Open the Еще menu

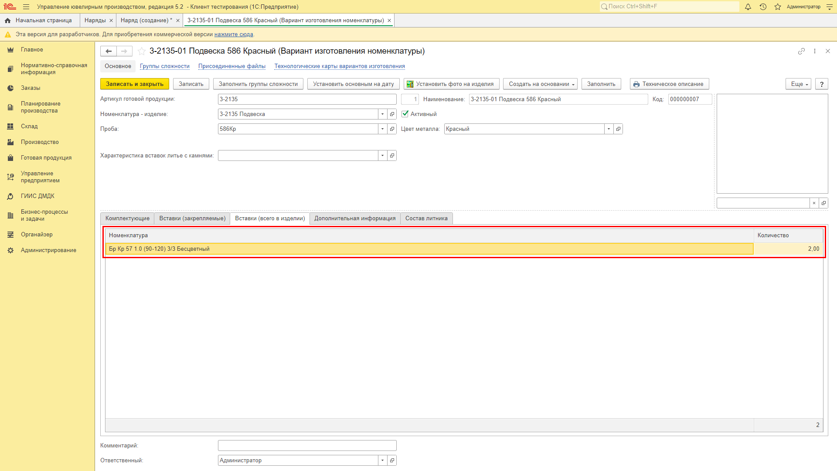pyautogui.click(x=798, y=84)
